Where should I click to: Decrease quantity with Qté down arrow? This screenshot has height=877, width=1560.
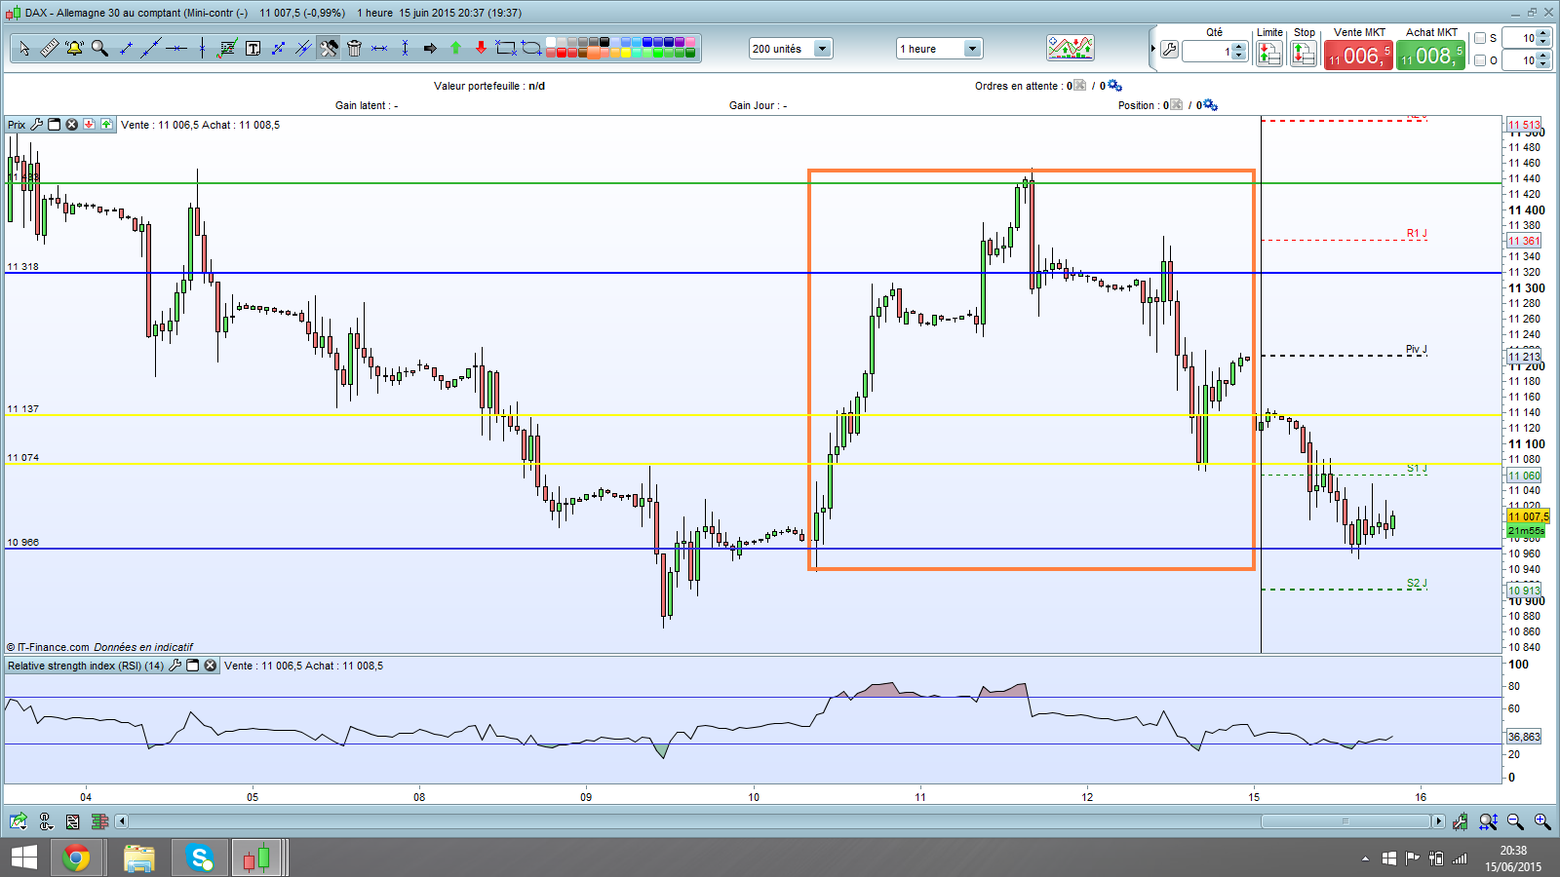(1239, 55)
